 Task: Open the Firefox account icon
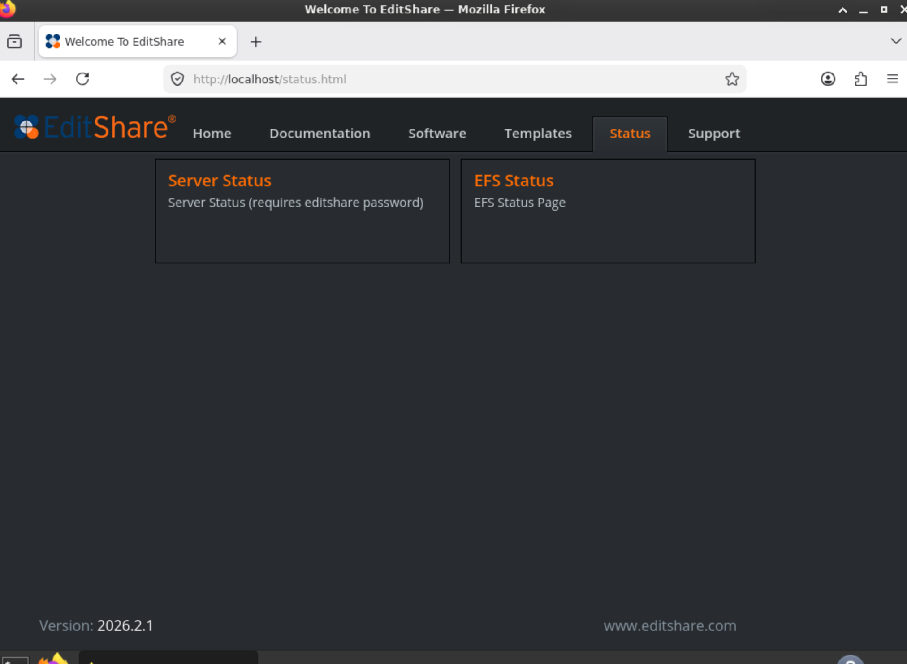pos(828,79)
